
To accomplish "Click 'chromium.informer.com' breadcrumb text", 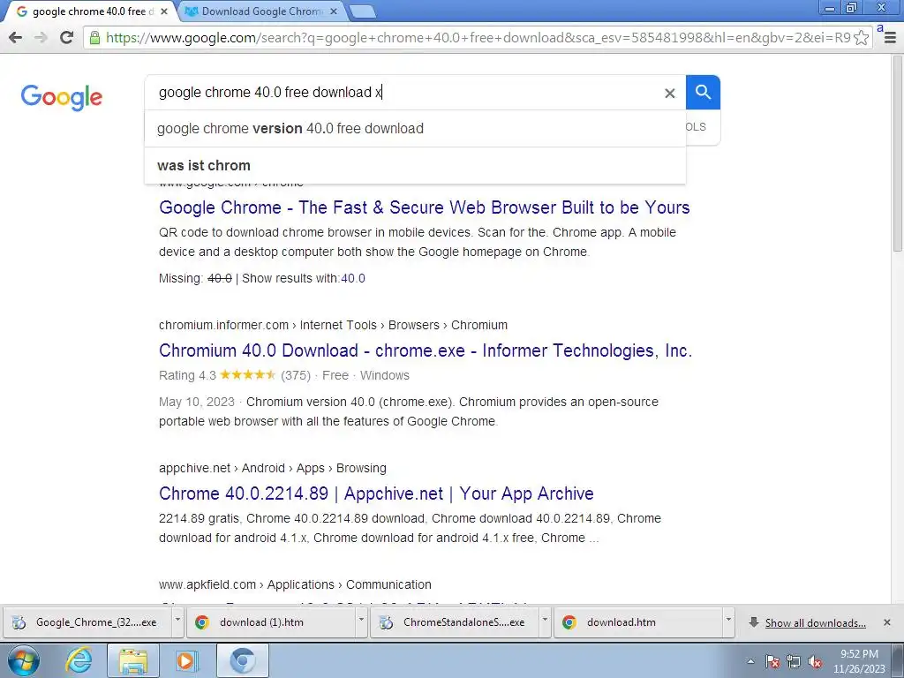I will (223, 325).
